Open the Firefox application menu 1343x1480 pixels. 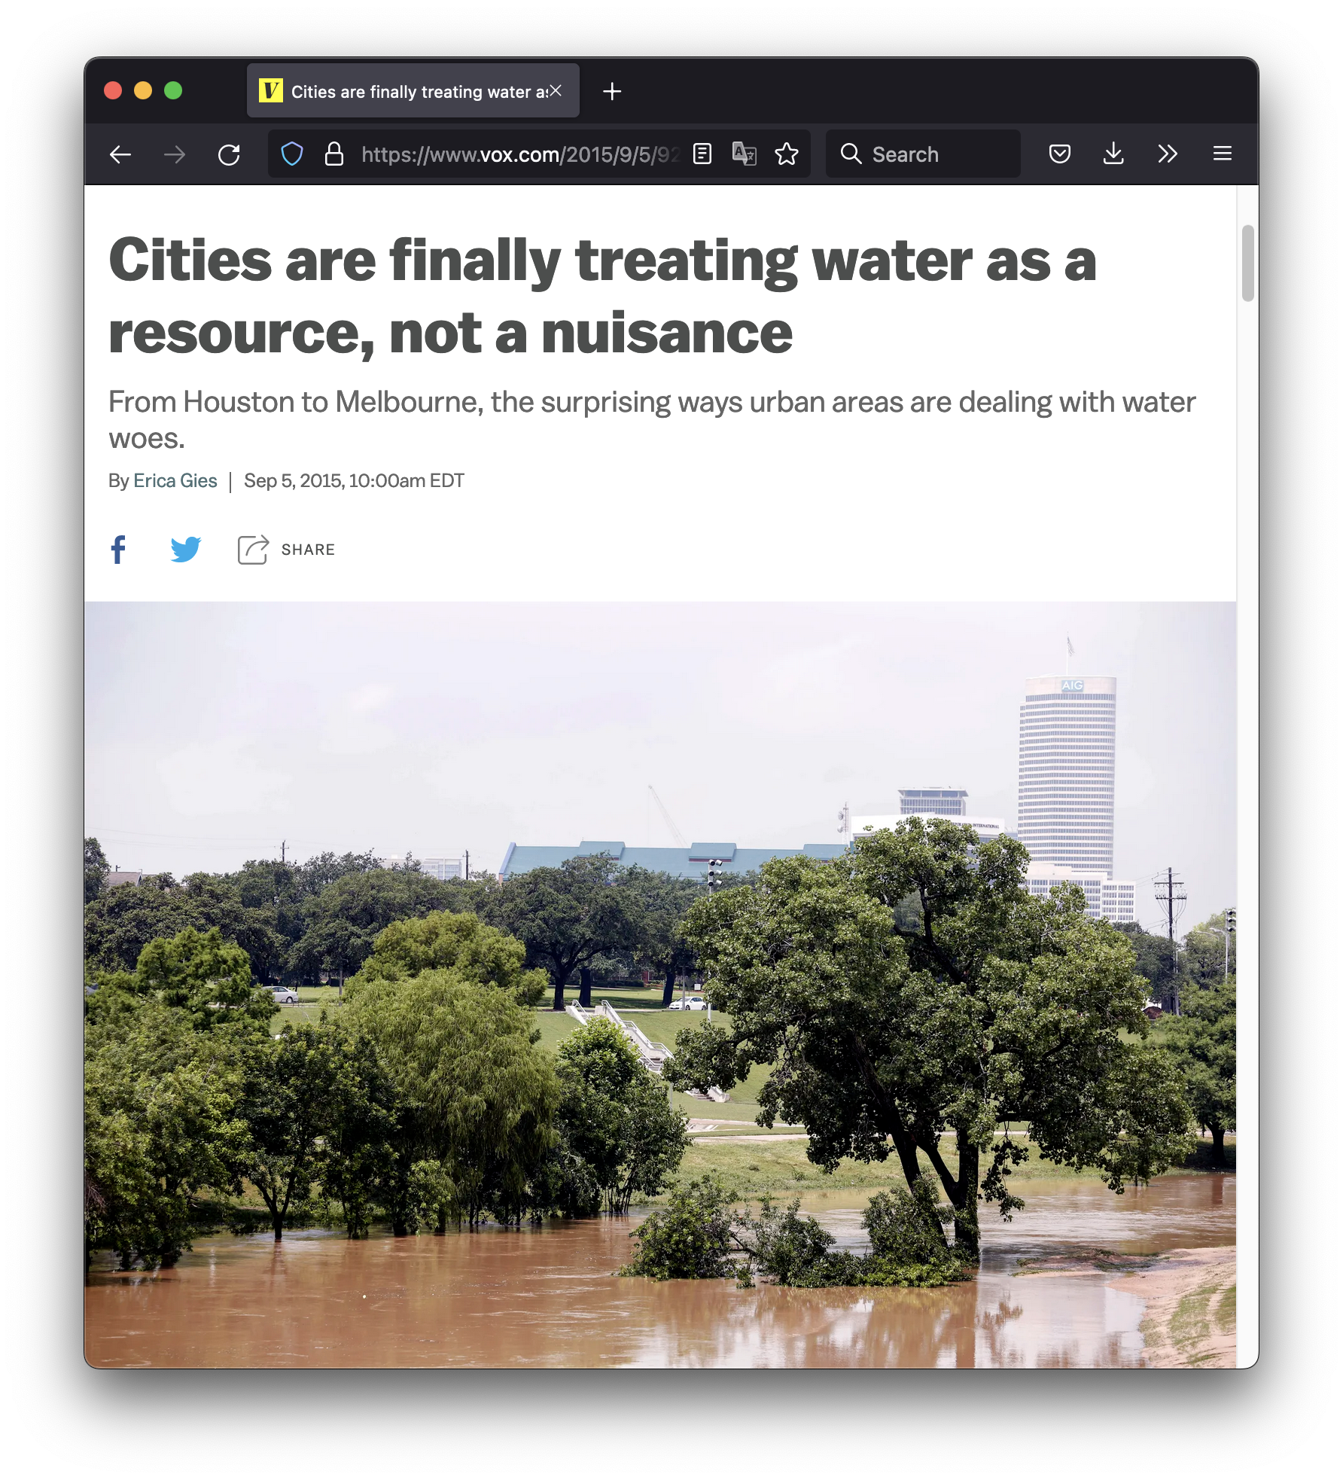(x=1223, y=154)
